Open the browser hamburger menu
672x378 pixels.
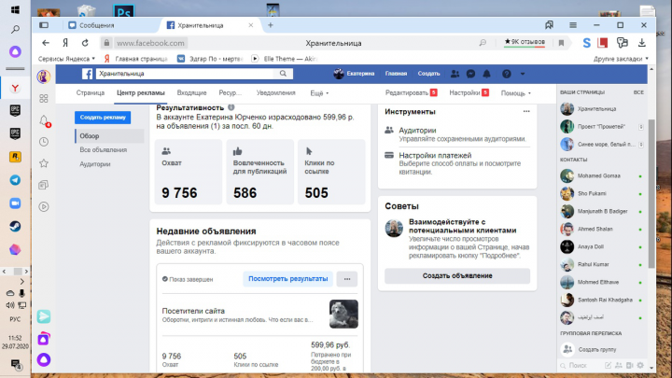click(573, 25)
